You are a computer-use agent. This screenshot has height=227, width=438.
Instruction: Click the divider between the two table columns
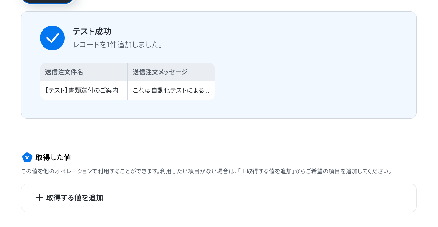click(127, 81)
